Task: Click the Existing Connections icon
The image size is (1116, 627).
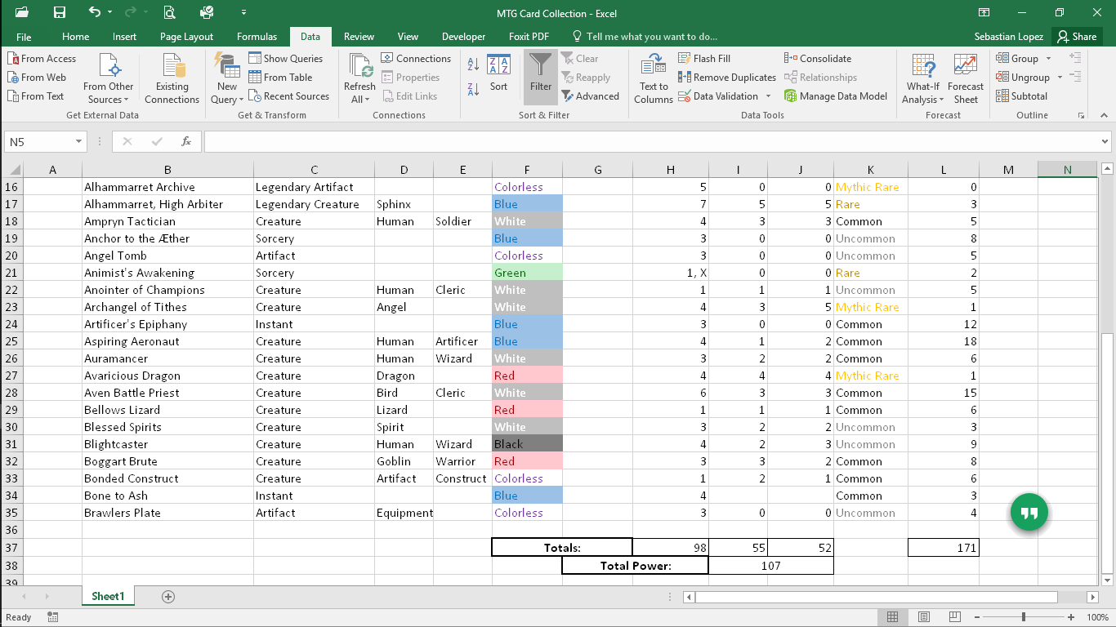Action: [x=172, y=79]
